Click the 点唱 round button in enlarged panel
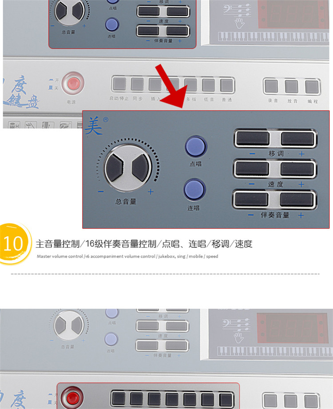Viewport: 333px width, 409px height. coord(195,146)
